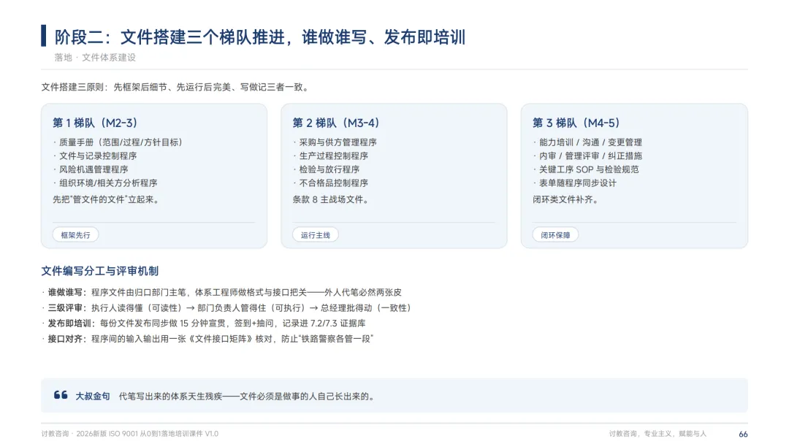The image size is (789, 444).
Task: Click the line 条款 8 主战场文件
Action: coord(331,199)
